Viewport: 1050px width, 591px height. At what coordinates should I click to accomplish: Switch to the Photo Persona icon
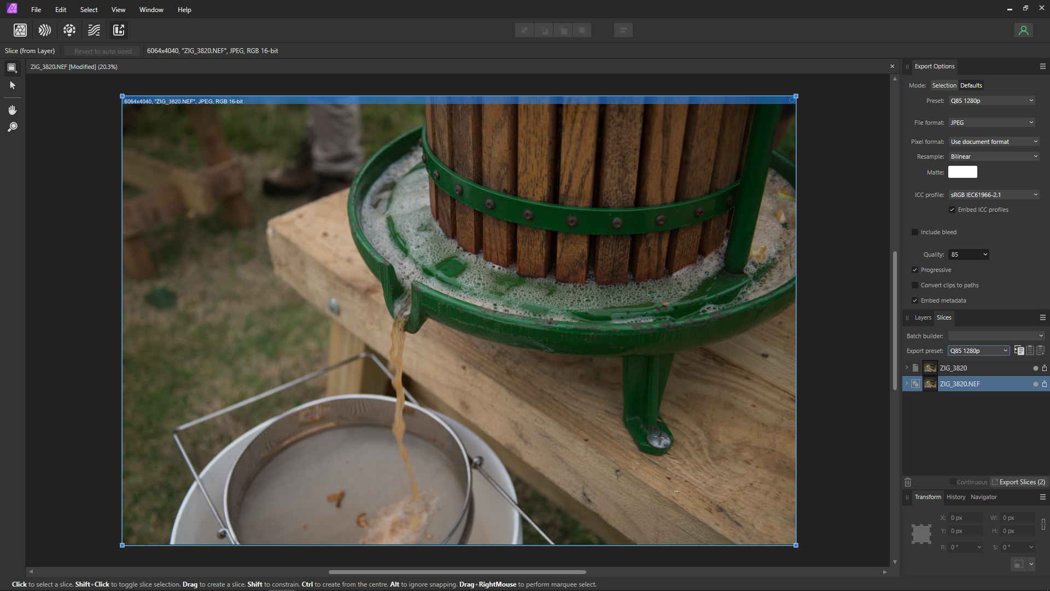(x=20, y=30)
